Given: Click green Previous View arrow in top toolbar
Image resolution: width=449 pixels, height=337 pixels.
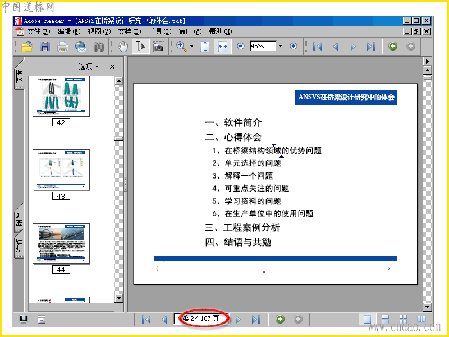Looking at the screenshot, I should [x=393, y=46].
